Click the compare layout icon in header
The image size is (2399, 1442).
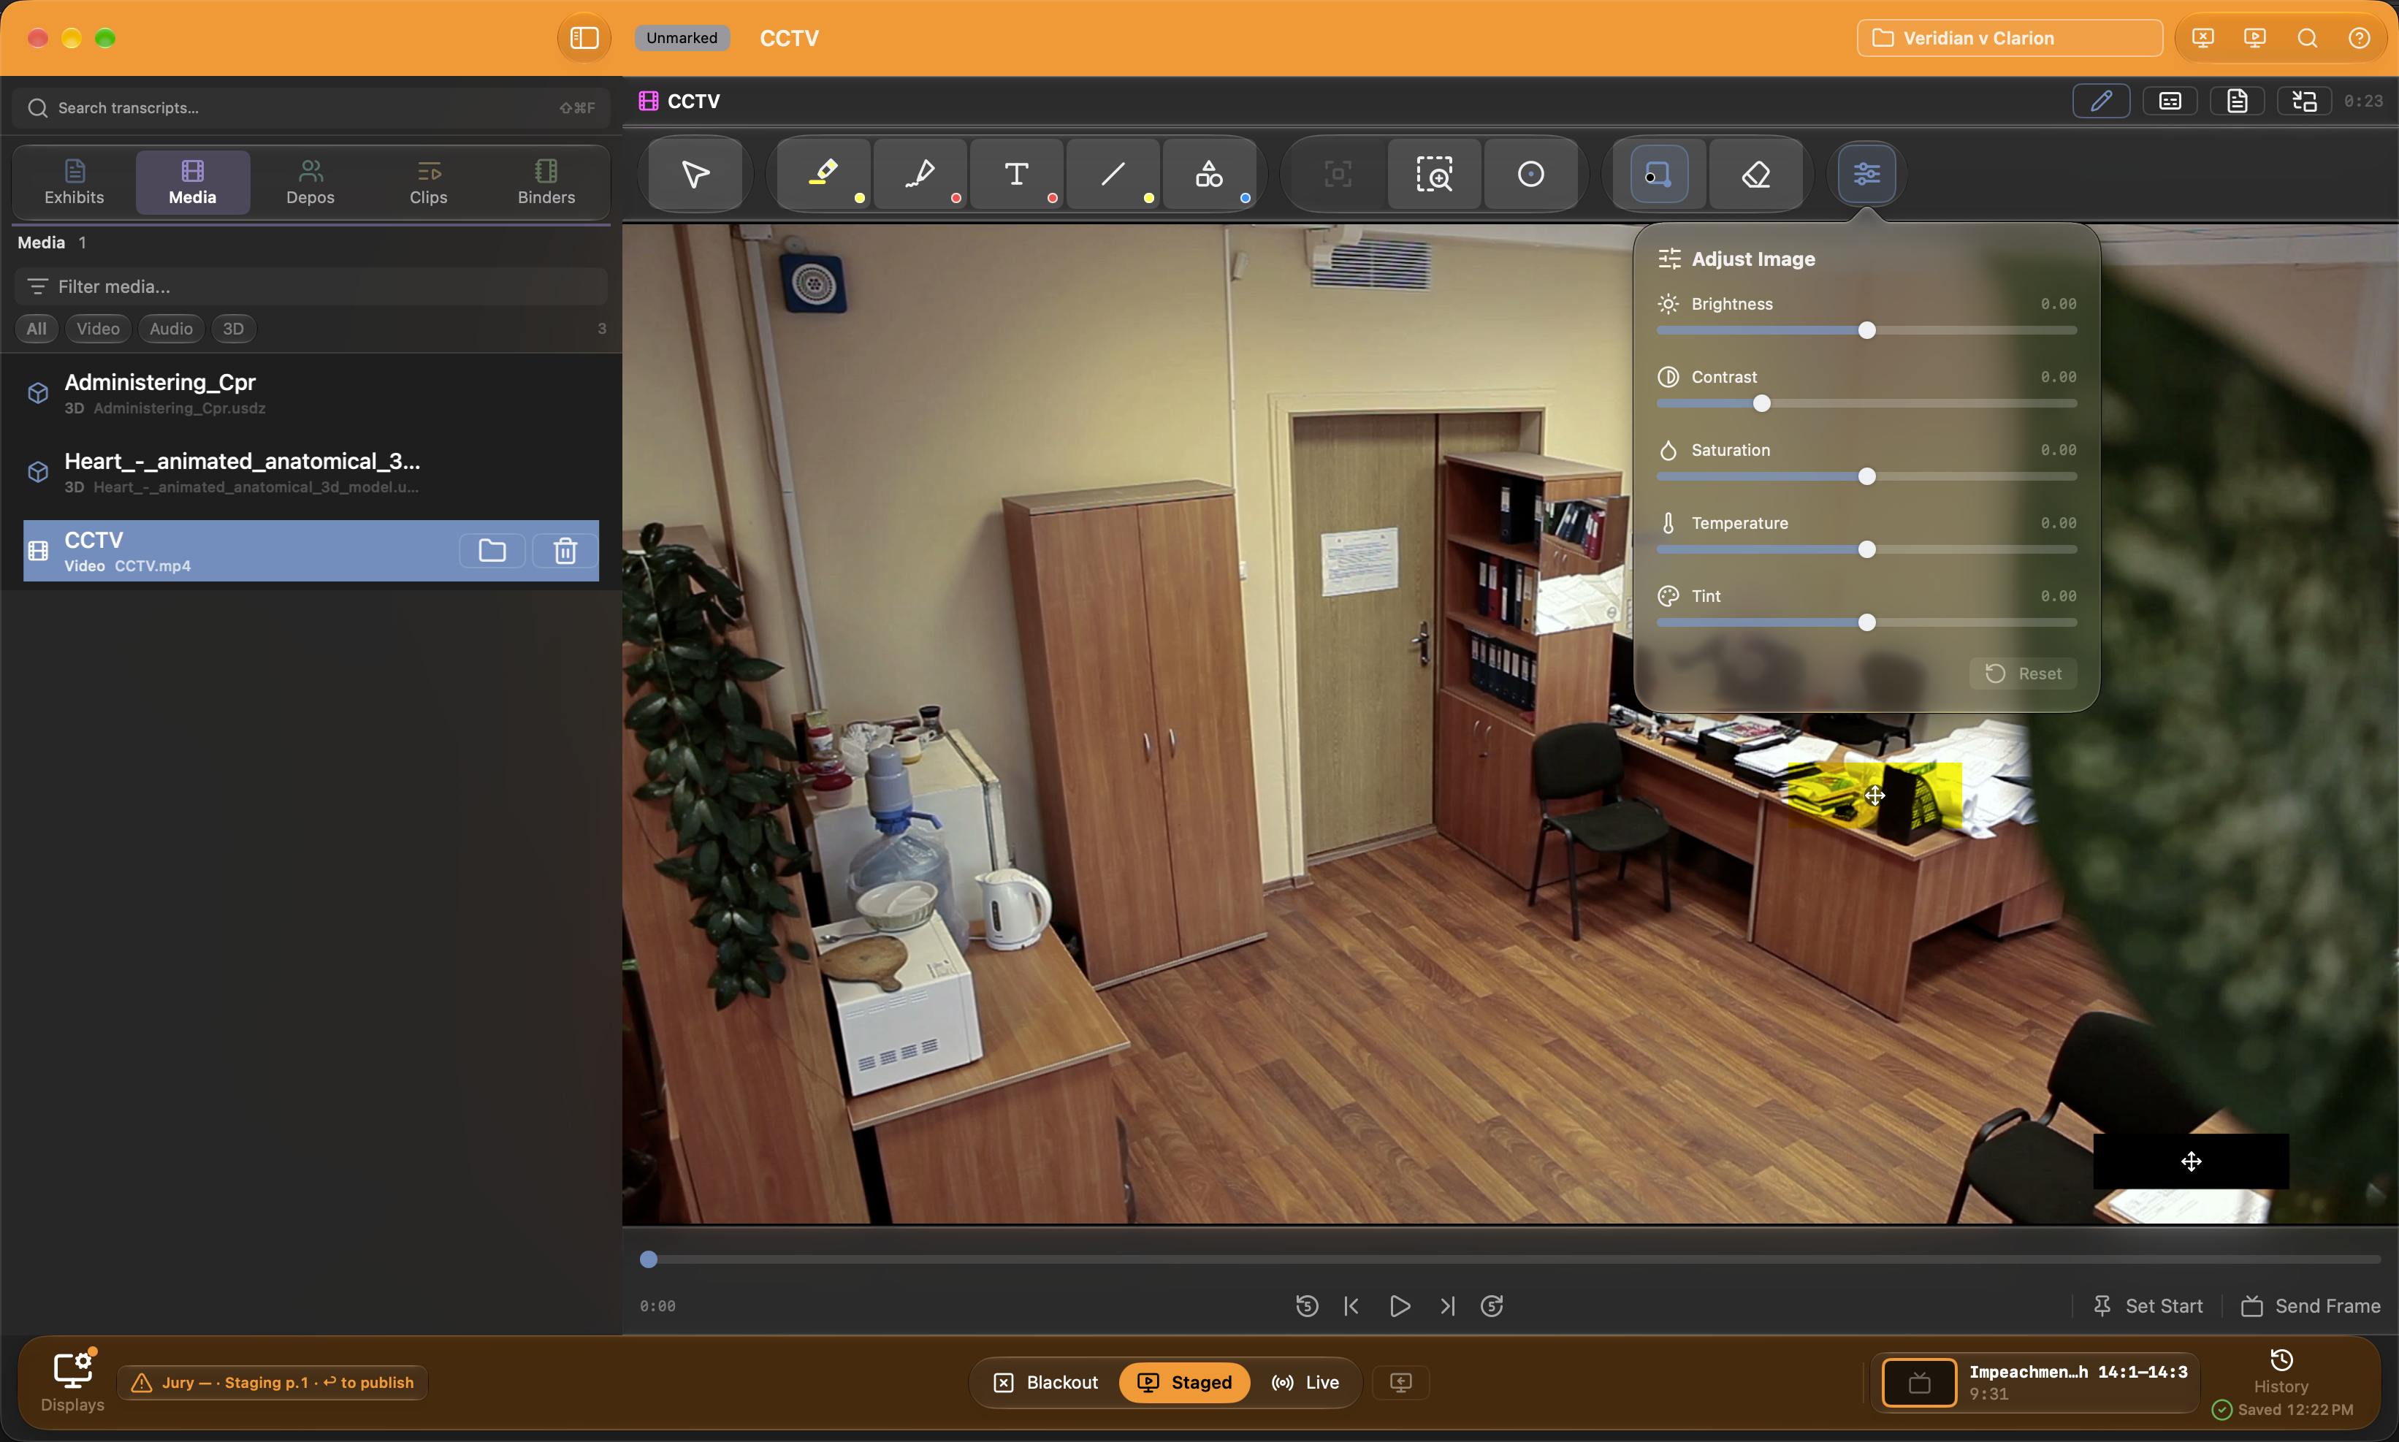click(x=2304, y=101)
